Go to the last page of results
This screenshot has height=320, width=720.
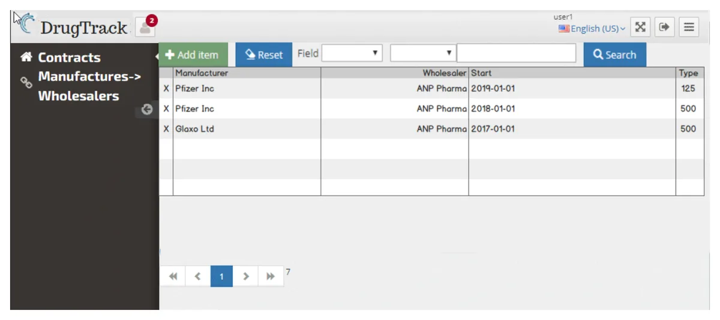click(271, 276)
